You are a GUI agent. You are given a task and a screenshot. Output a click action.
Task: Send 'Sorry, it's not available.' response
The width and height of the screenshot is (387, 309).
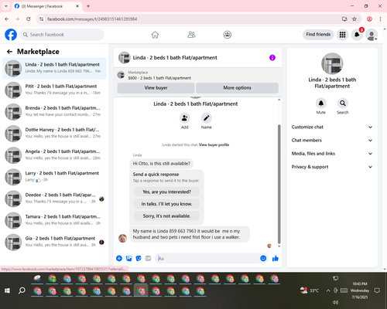pyautogui.click(x=166, y=216)
